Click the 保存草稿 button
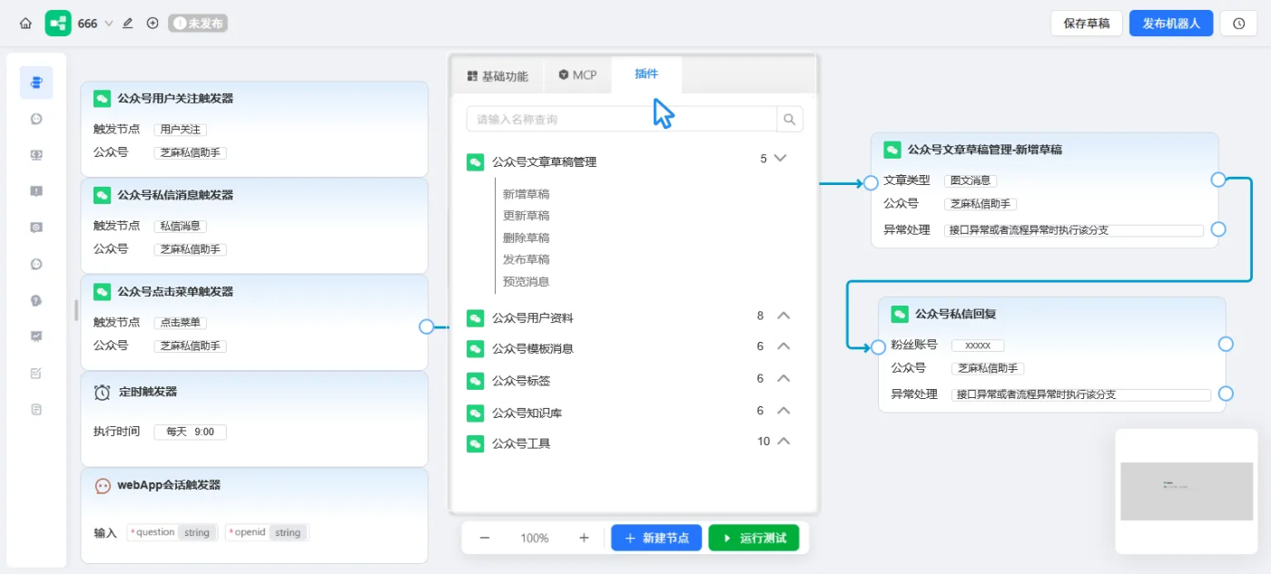Image resolution: width=1271 pixels, height=574 pixels. coord(1086,23)
